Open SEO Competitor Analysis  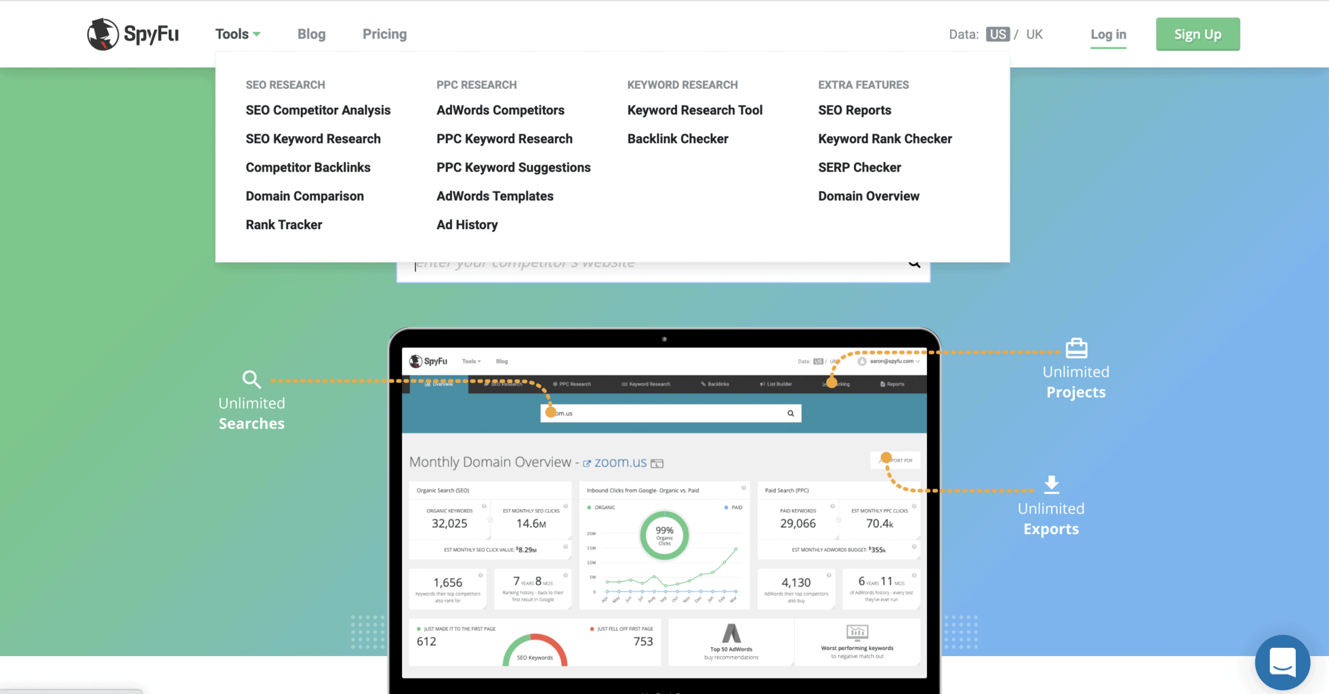(318, 110)
